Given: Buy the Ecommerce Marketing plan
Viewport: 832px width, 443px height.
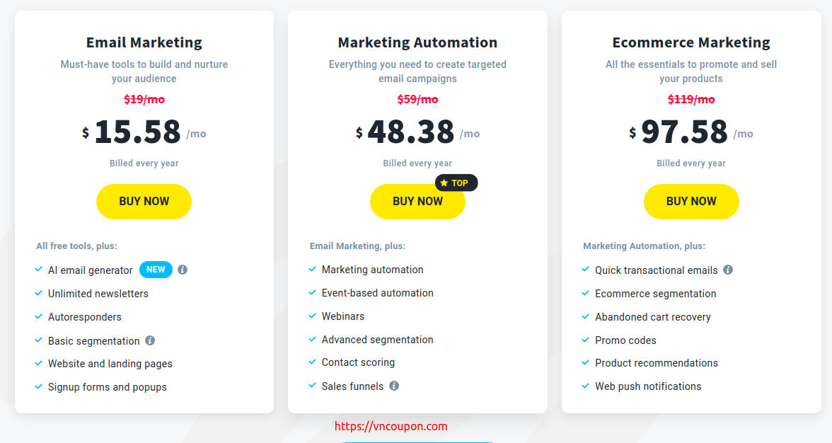Looking at the screenshot, I should click(691, 202).
